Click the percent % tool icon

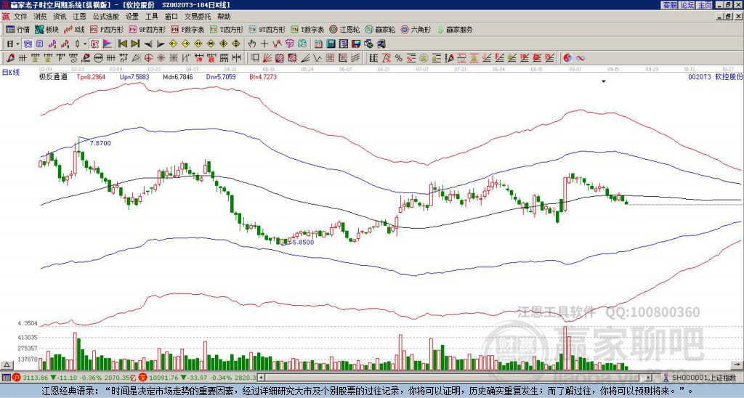[x=399, y=58]
